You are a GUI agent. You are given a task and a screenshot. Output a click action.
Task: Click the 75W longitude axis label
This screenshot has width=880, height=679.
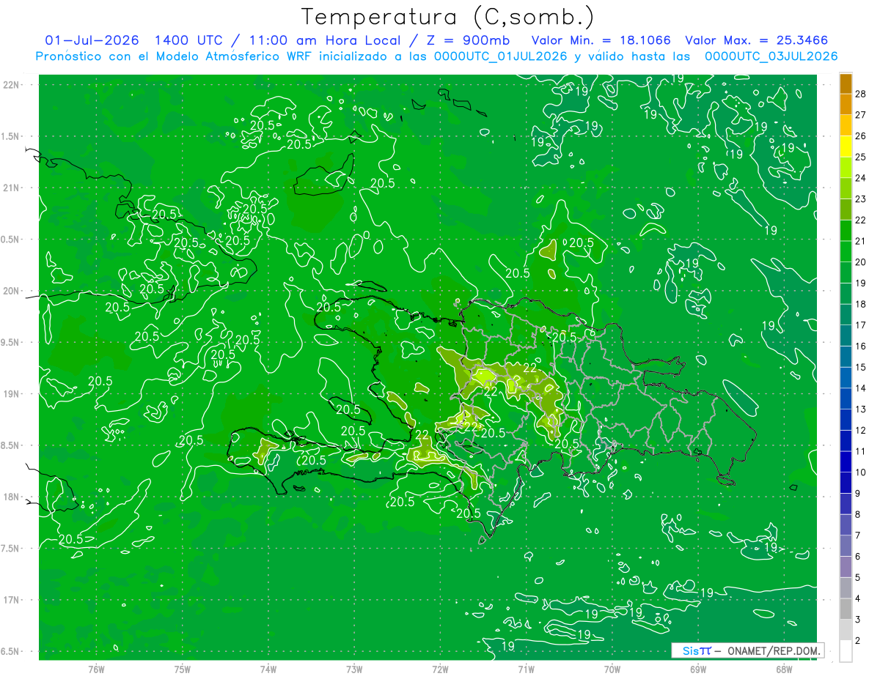click(x=183, y=669)
